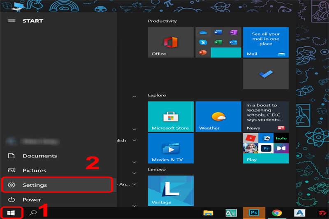Viewport: 329px width, 219px height.
Task: Expand the chevron beside the 'An...' entry
Action: click(134, 184)
